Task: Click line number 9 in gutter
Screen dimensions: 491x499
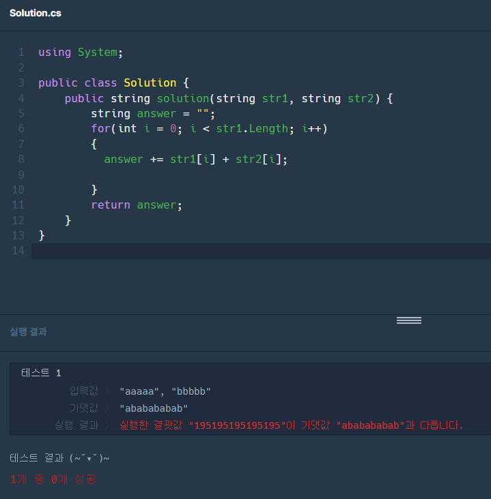Action: coord(21,175)
